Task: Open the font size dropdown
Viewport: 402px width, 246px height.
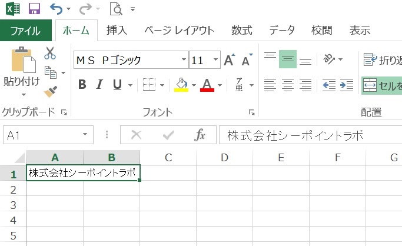Action: click(x=215, y=60)
